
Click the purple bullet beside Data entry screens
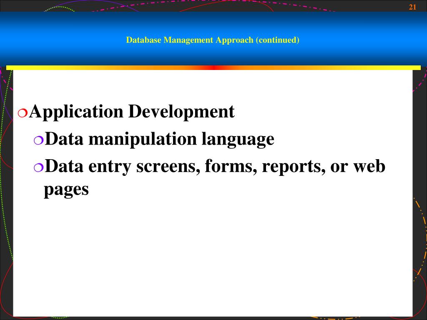[38, 167]
